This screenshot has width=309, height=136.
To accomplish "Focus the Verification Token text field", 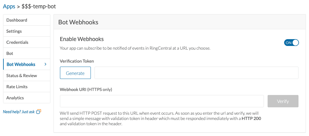I will [196, 73].
